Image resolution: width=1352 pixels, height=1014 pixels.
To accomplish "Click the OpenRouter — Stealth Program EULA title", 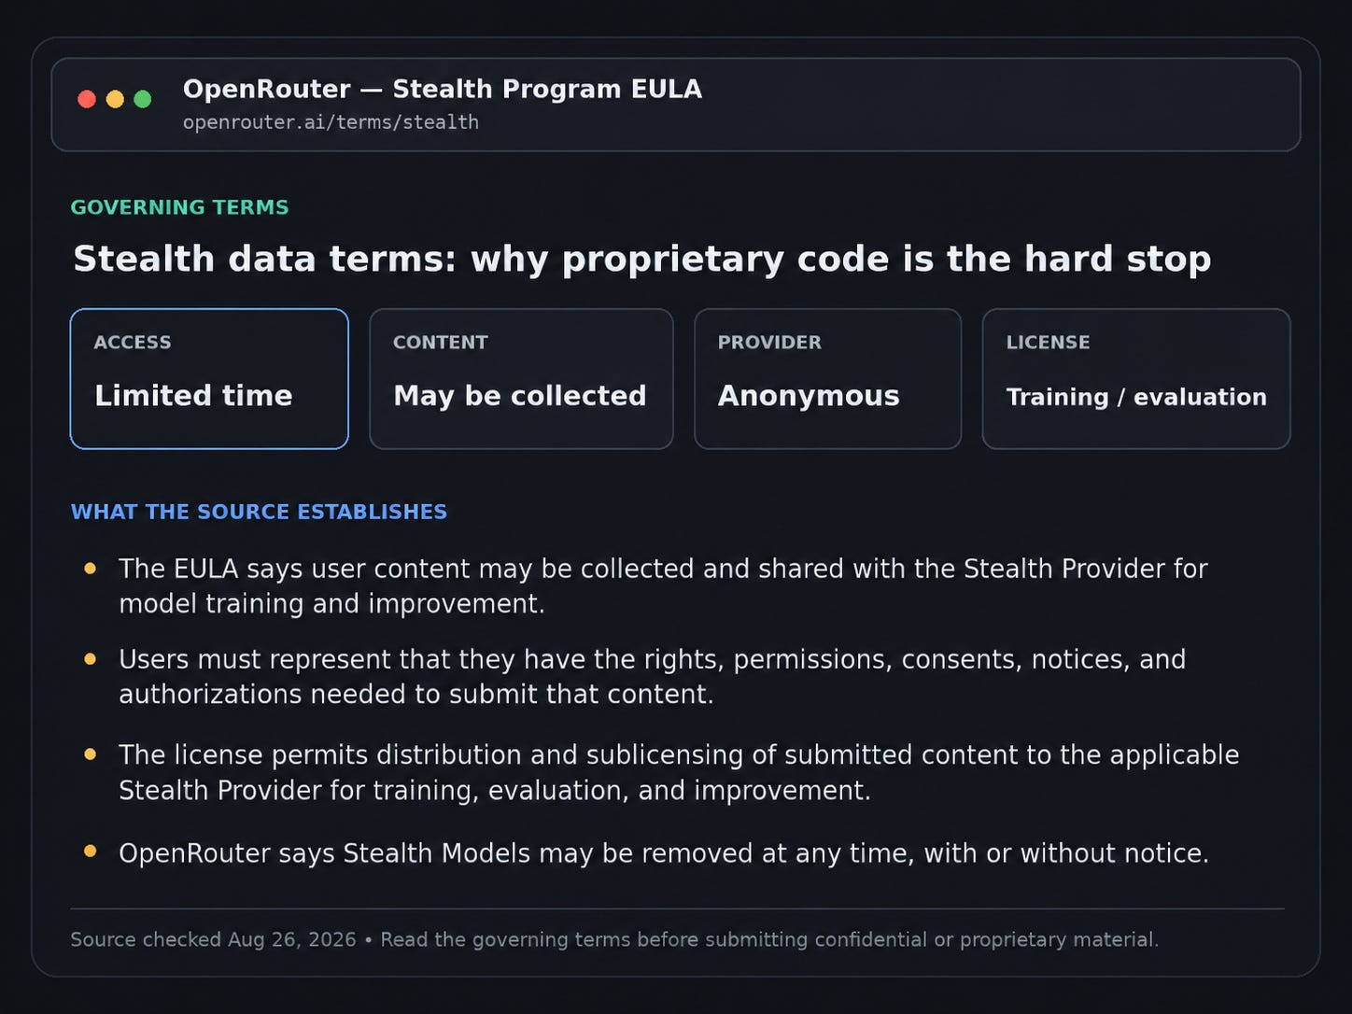I will 443,89.
